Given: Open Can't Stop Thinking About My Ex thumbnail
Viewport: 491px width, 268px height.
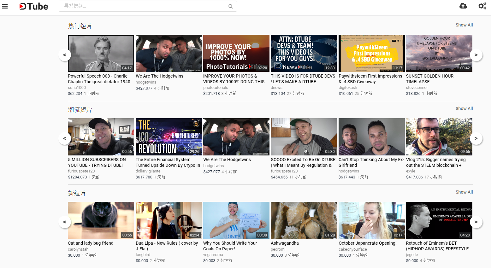Looking at the screenshot, I should pyautogui.click(x=372, y=137).
